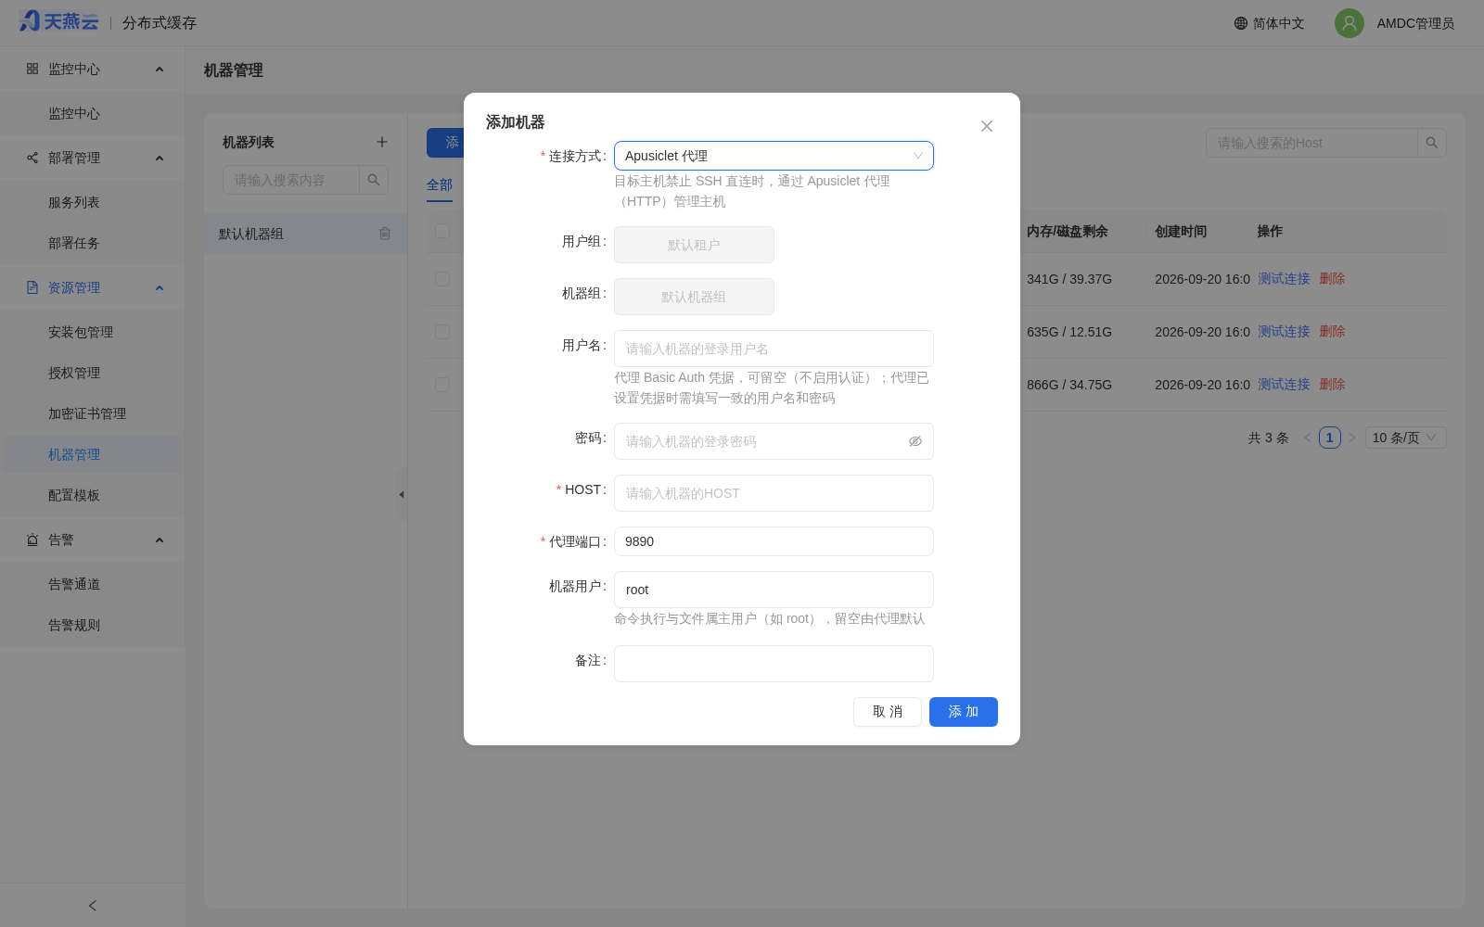The height and width of the screenshot is (927, 1484).
Task: Edit the 代理端口 field
Action: tap(774, 541)
